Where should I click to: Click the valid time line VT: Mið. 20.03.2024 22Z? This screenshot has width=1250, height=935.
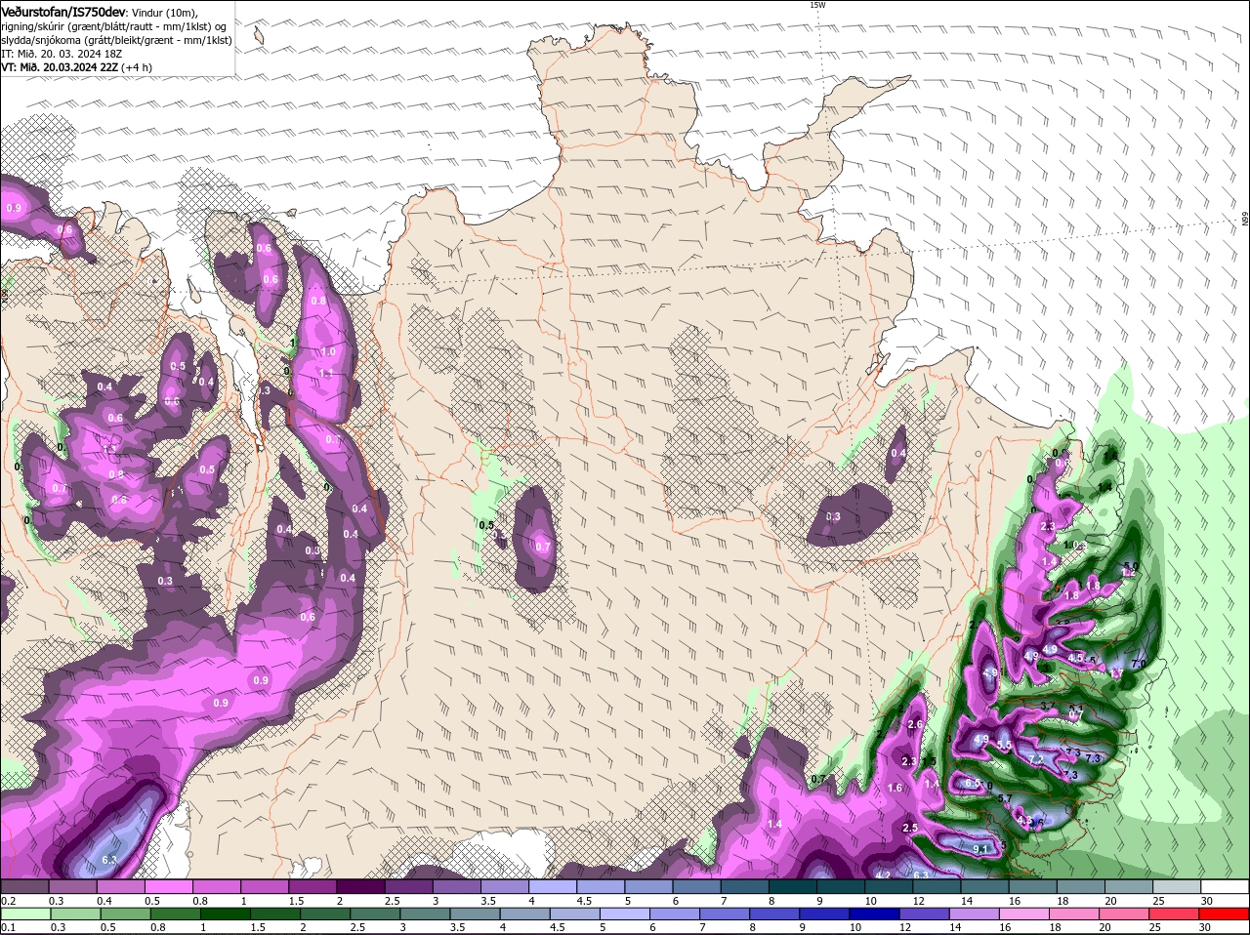click(x=59, y=67)
